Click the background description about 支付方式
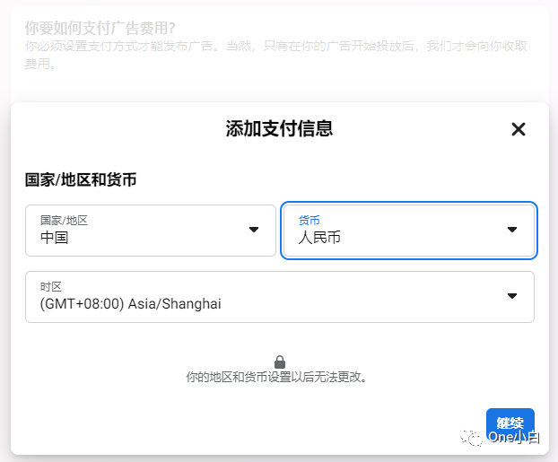 click(275, 55)
